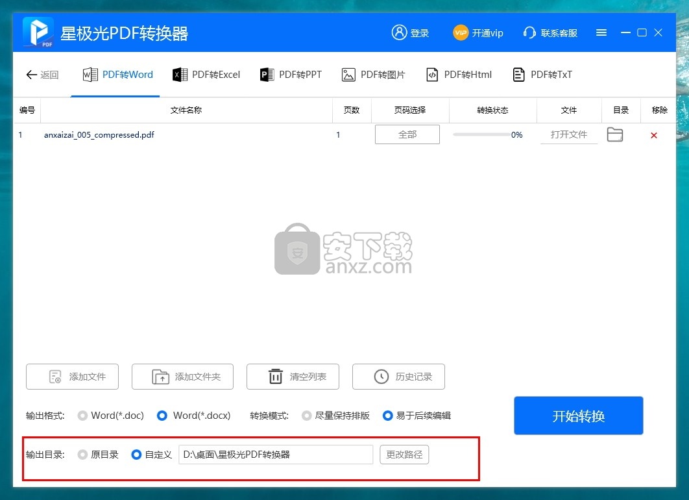This screenshot has height=500, width=689.
Task: Switch to PDF转TxT tab
Action: (542, 75)
